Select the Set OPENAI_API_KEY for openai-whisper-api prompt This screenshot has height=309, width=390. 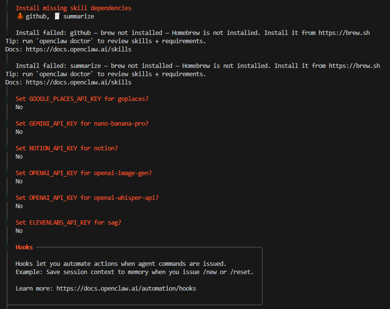87,198
